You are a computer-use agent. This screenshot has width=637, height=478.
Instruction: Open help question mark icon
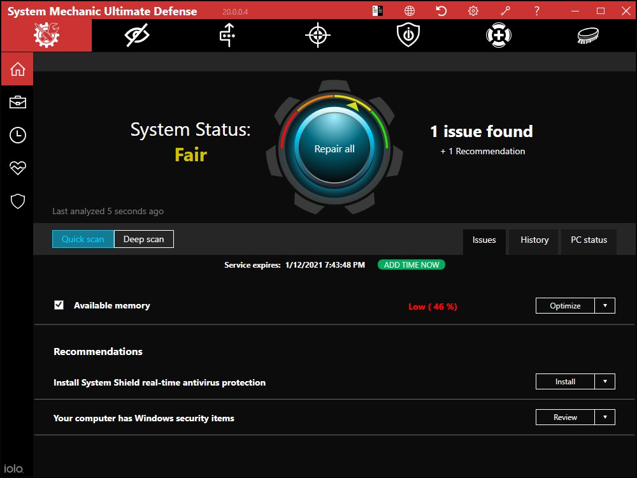[536, 11]
